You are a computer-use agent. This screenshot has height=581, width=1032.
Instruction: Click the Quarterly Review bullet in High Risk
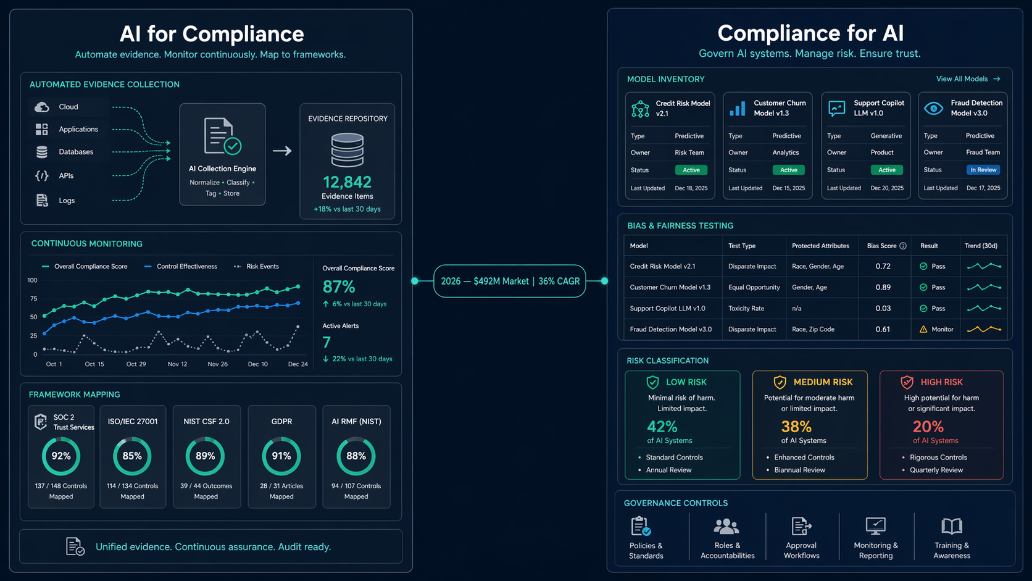[x=936, y=470]
